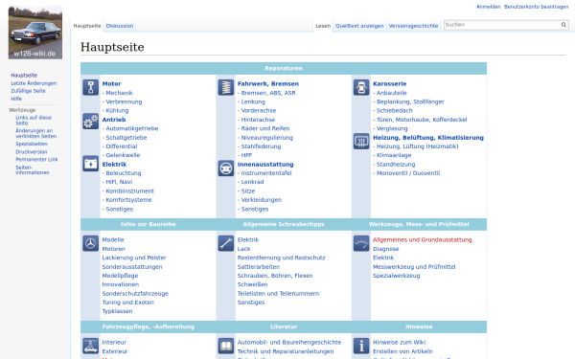The width and height of the screenshot is (575, 359).
Task: Open Zufällige Seite in sidebar
Action: [x=28, y=91]
